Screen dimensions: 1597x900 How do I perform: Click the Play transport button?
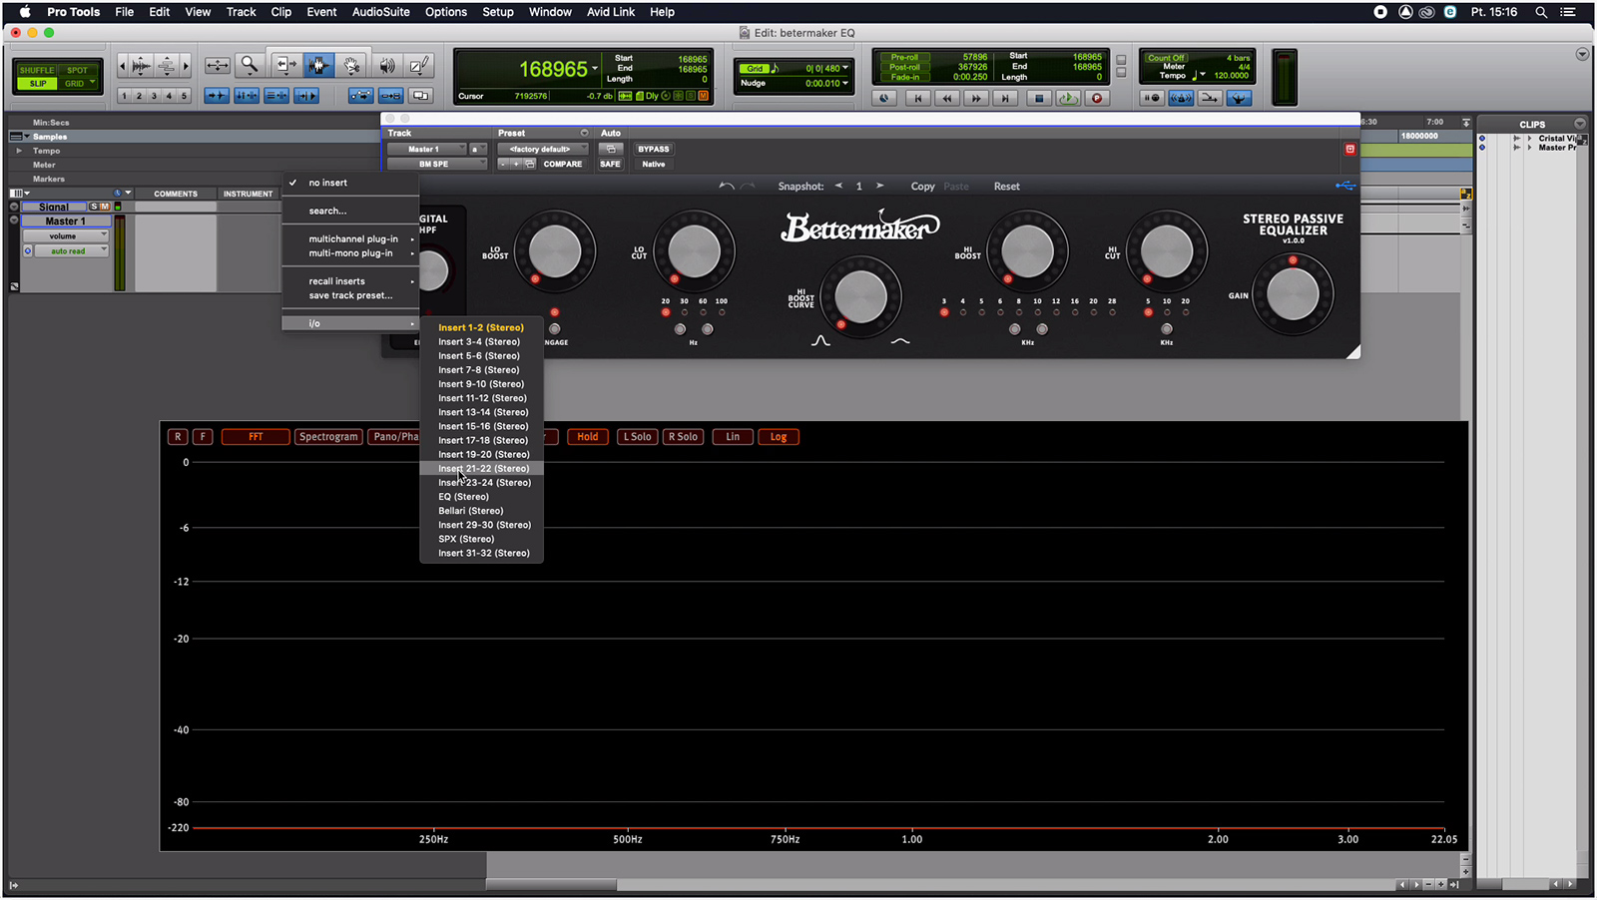tap(1068, 98)
